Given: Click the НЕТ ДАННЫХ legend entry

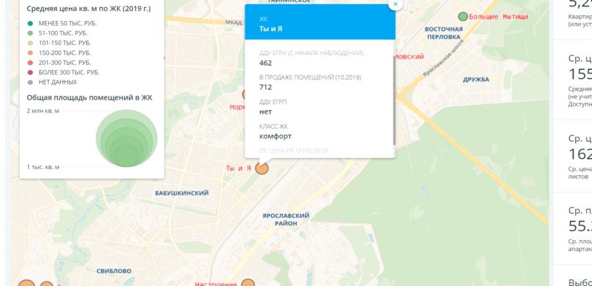Looking at the screenshot, I should point(52,82).
